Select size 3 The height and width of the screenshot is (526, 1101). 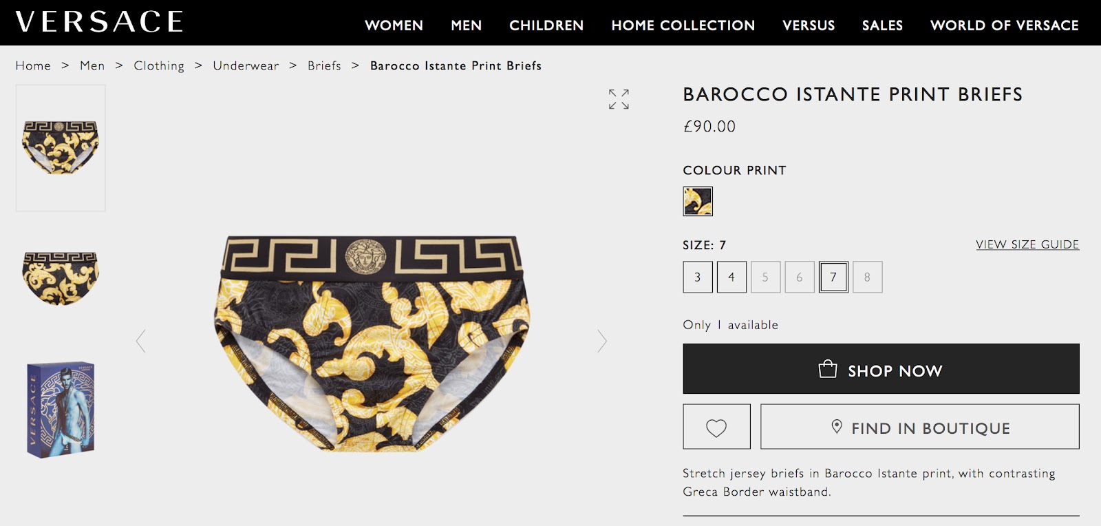pyautogui.click(x=697, y=277)
